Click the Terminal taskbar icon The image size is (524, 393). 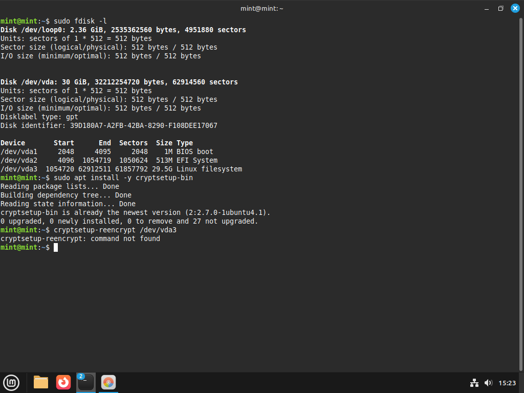[86, 382]
